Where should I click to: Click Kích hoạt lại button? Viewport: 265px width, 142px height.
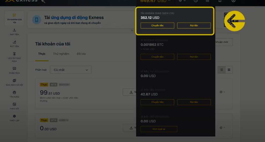tap(159, 129)
